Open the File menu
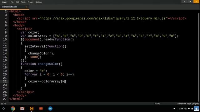This screenshot has width=200, height=112. click(x=12, y=2)
